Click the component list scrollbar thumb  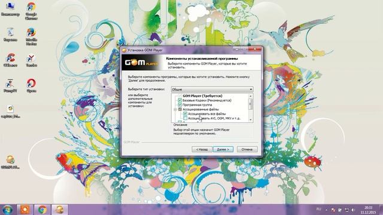[250, 104]
